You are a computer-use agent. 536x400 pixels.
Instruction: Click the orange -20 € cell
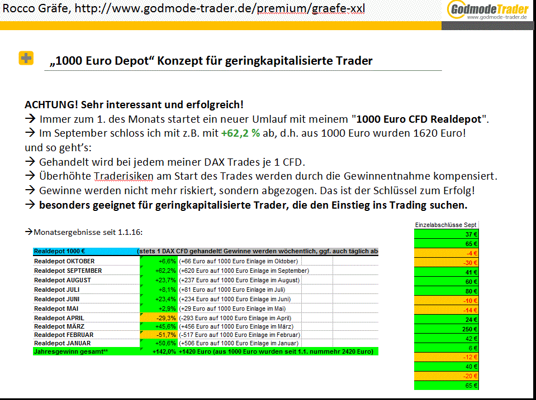point(446,376)
